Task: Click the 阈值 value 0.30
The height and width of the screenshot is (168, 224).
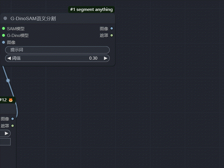Action: pos(93,58)
